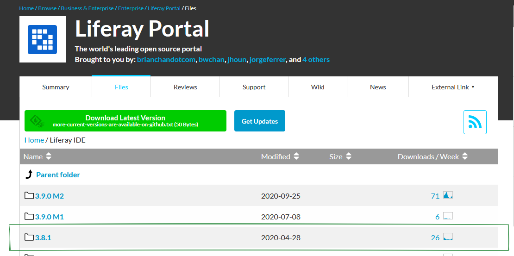The height and width of the screenshot is (256, 514).
Task: Open the Liferay Portal breadcrumb link
Action: tap(164, 8)
